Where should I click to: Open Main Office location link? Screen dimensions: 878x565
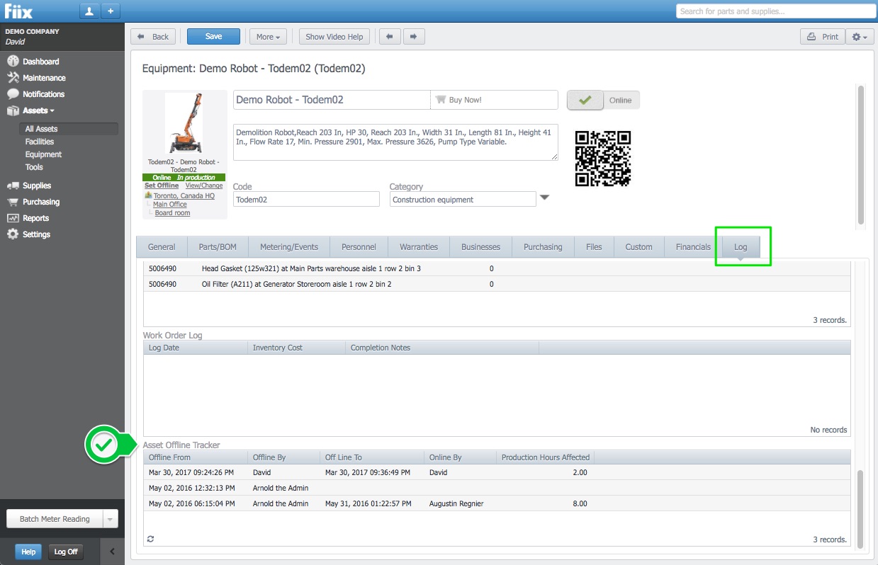click(x=170, y=204)
